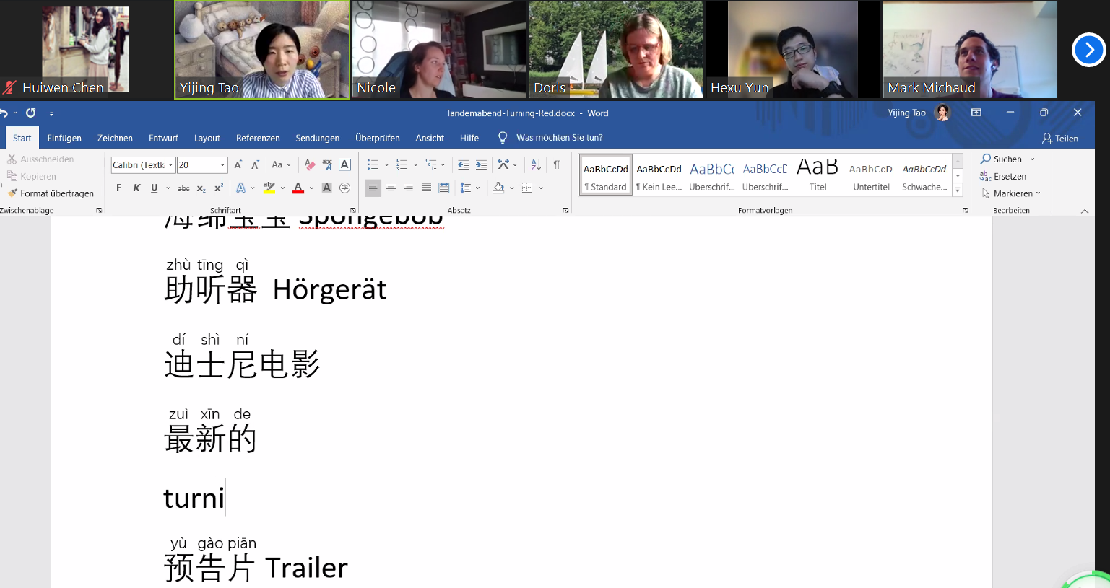Click the enclosed characters icon
The image size is (1110, 588).
click(x=344, y=188)
